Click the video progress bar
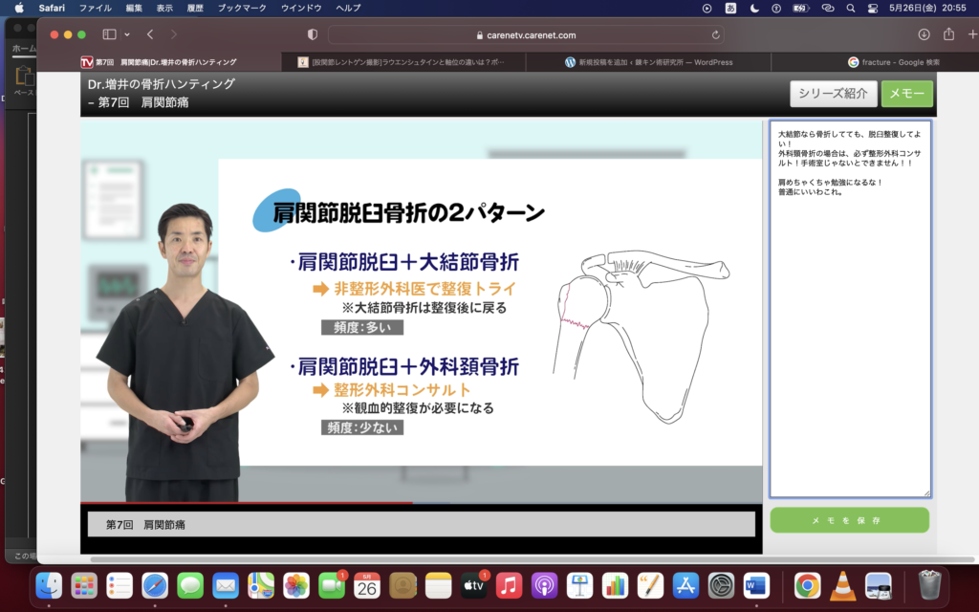Screen dimensions: 979x612 pyautogui.click(x=421, y=502)
